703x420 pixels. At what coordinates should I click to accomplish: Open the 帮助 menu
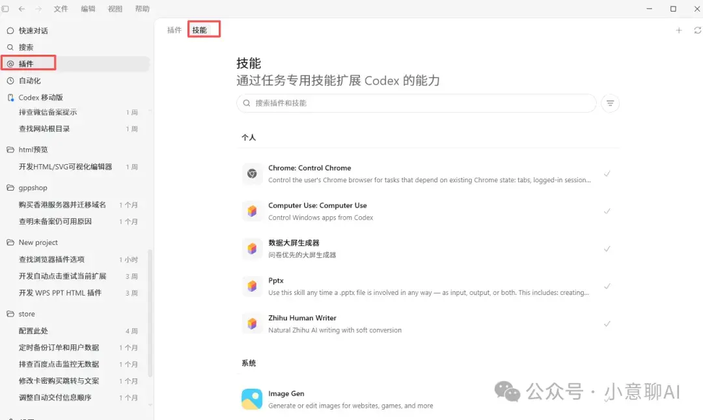pos(142,8)
